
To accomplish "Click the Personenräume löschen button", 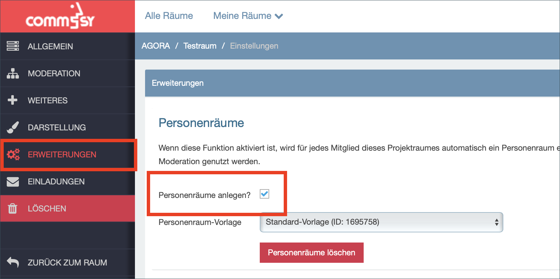I will (312, 253).
